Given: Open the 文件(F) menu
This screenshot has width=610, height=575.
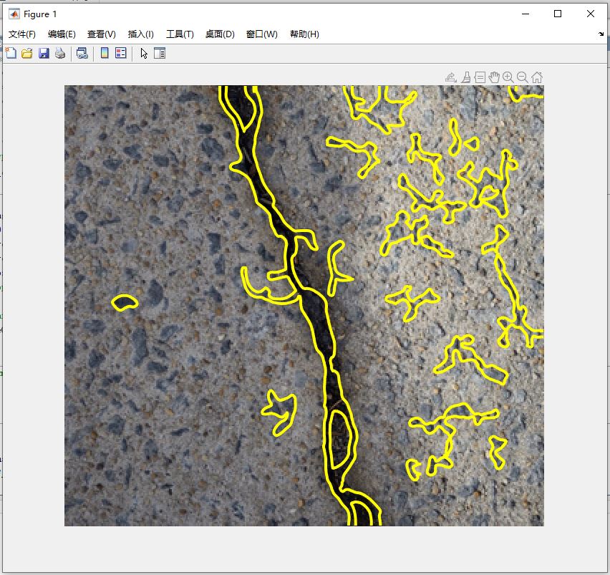Looking at the screenshot, I should click(x=21, y=34).
